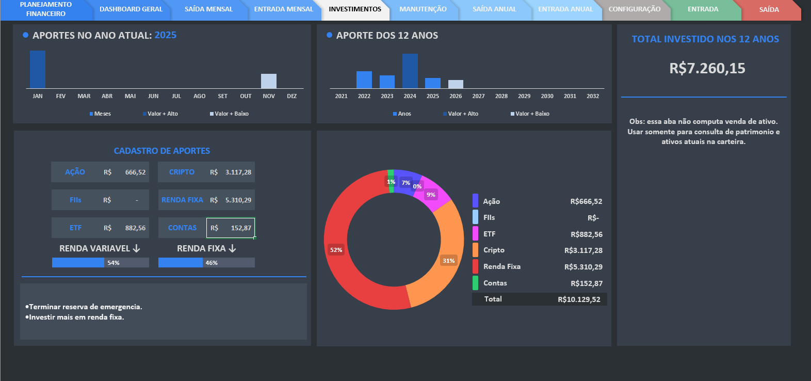Click the NOV bar in the 2025 chart

pyautogui.click(x=269, y=81)
